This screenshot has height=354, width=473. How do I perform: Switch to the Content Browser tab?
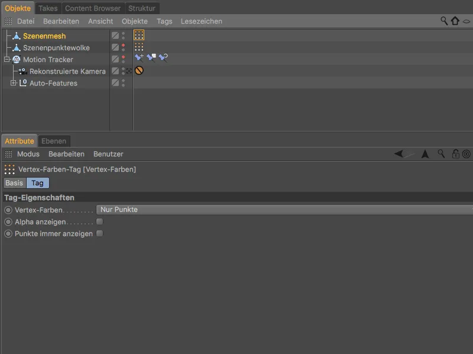coord(93,8)
